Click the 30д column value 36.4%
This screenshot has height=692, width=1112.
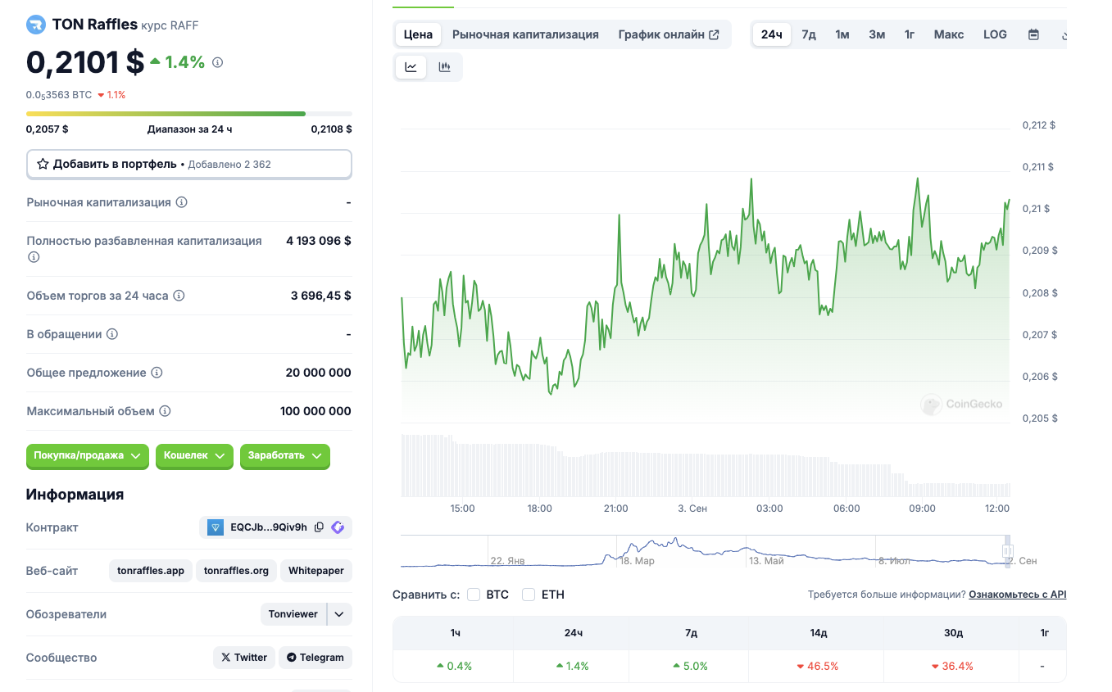point(951,667)
